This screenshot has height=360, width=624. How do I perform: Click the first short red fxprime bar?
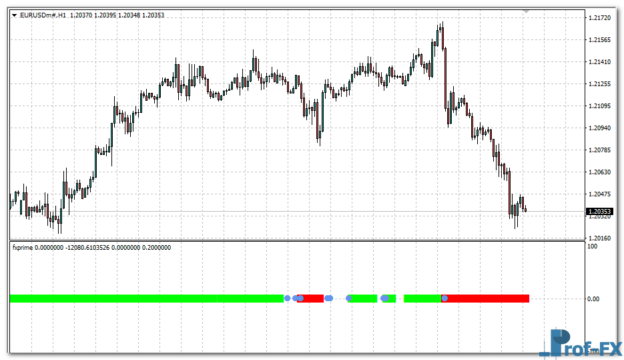(312, 298)
